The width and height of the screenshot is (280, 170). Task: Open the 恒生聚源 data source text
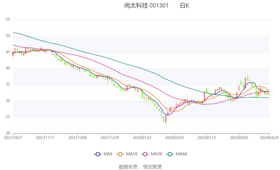point(152,166)
